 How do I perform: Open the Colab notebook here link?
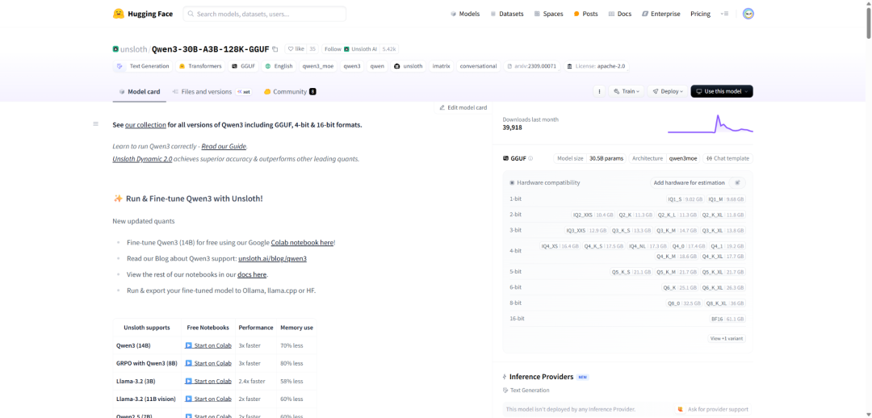click(303, 243)
